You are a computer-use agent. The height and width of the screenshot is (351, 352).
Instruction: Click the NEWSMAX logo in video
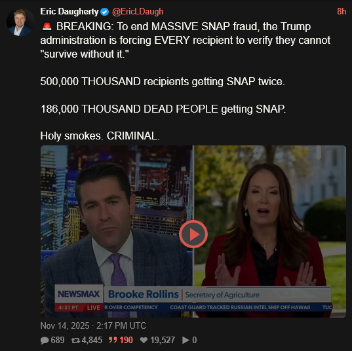coord(79,294)
